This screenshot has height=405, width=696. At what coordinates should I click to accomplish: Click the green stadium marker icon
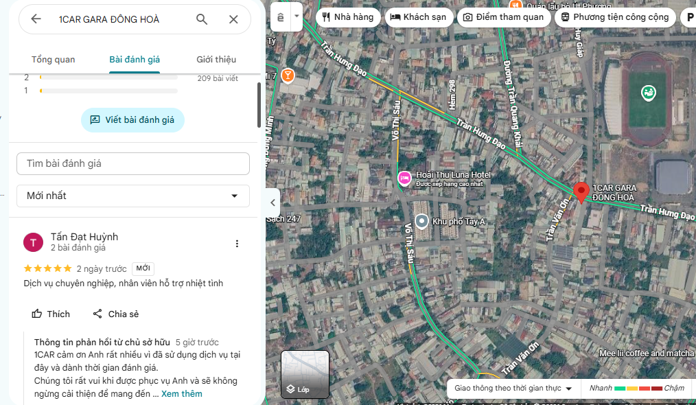[649, 93]
